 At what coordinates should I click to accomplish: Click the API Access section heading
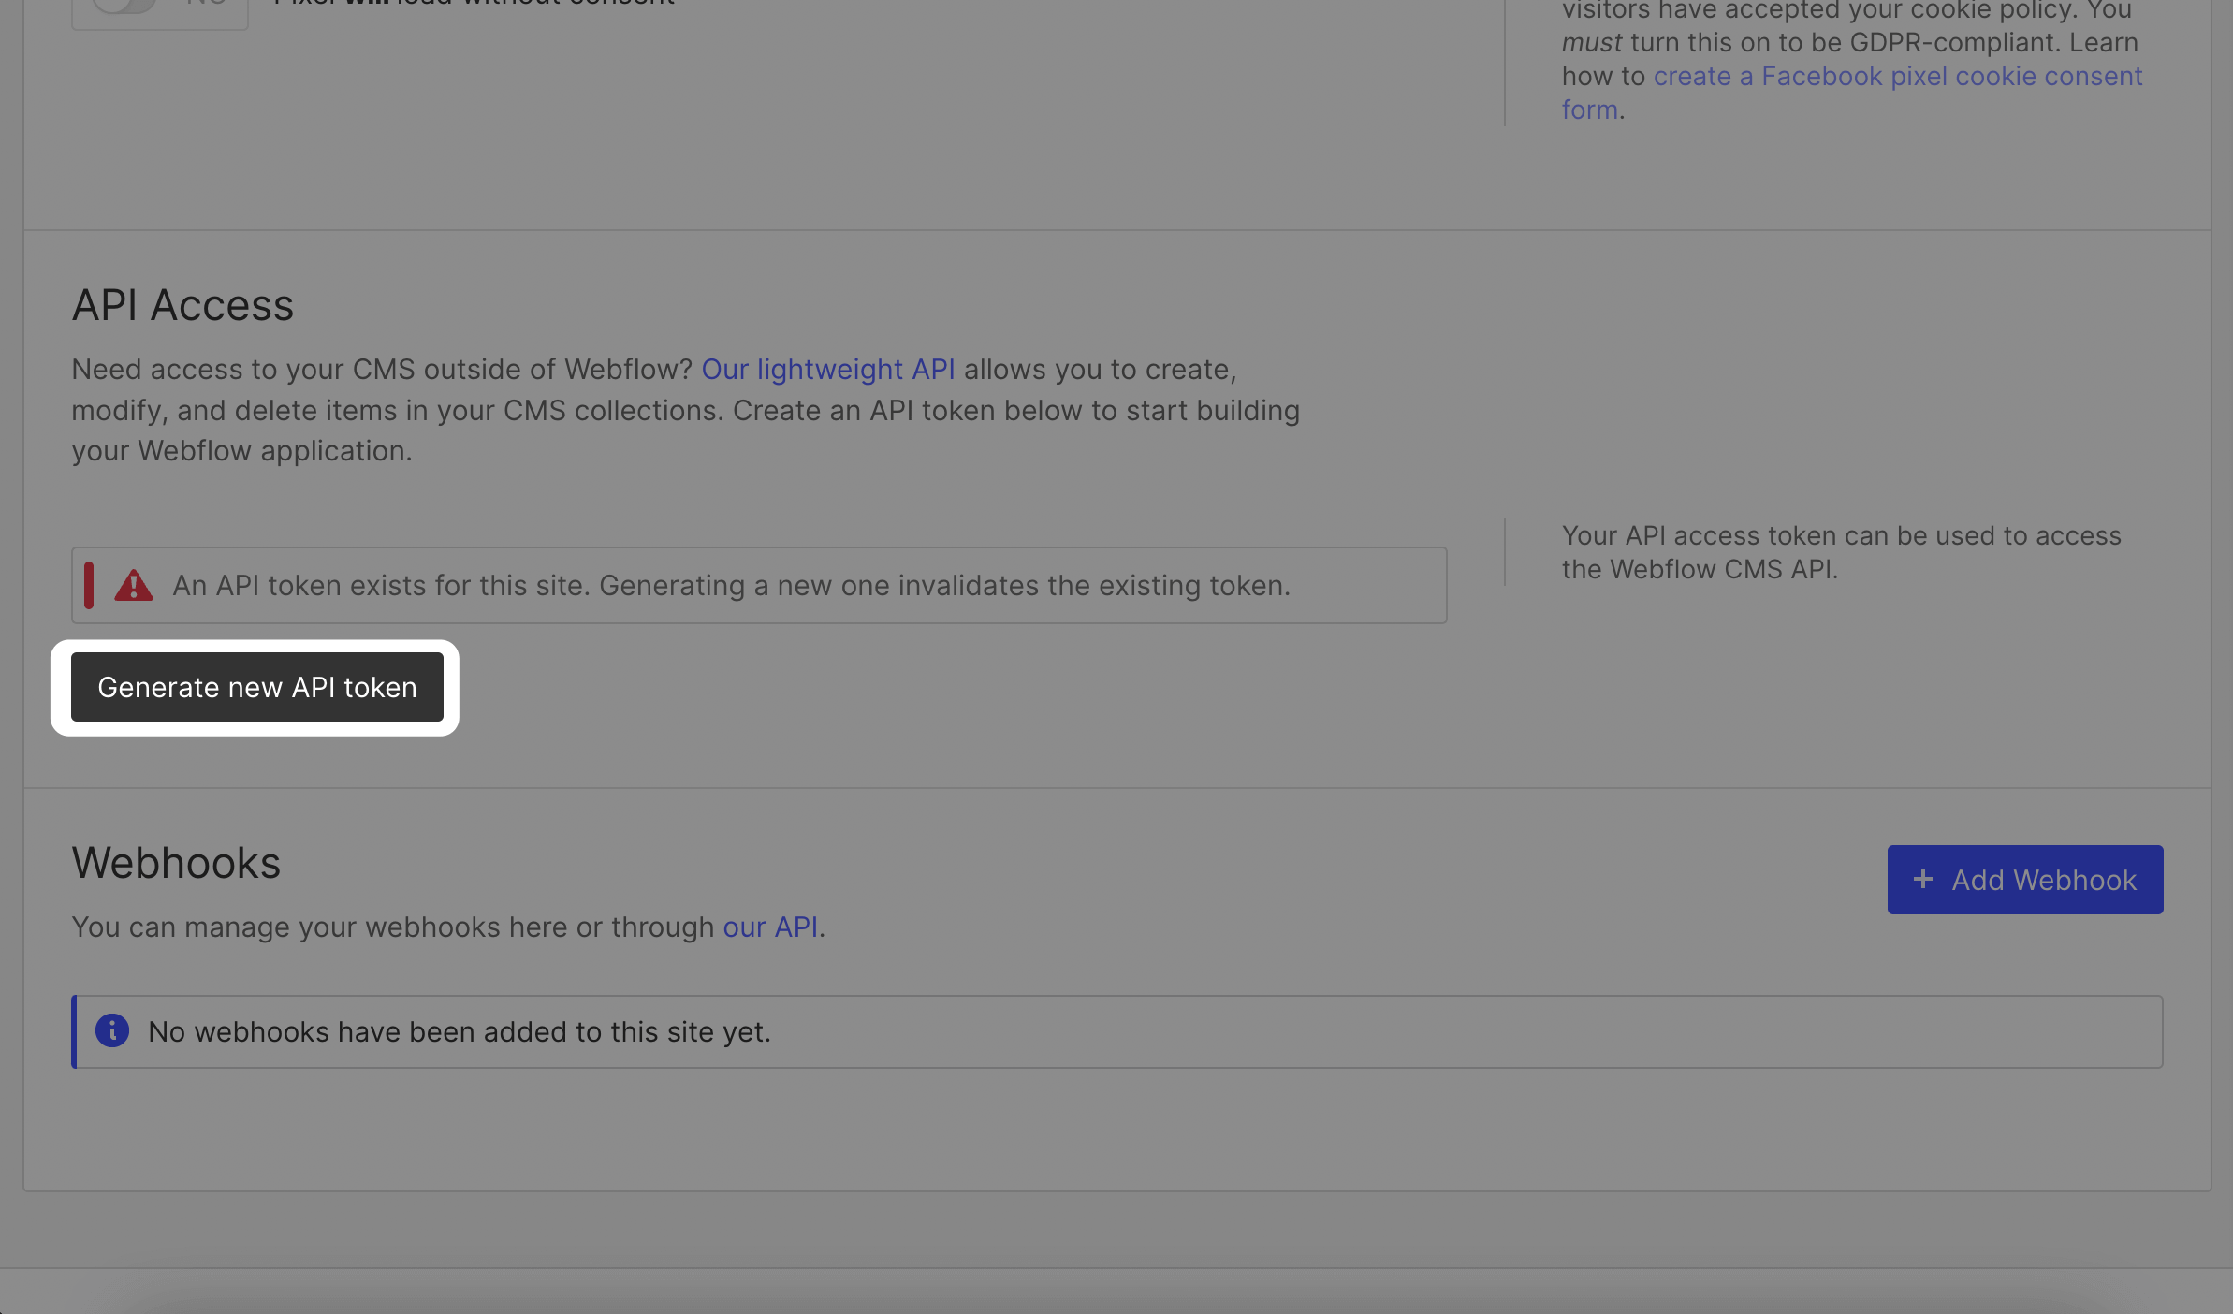[x=182, y=306]
